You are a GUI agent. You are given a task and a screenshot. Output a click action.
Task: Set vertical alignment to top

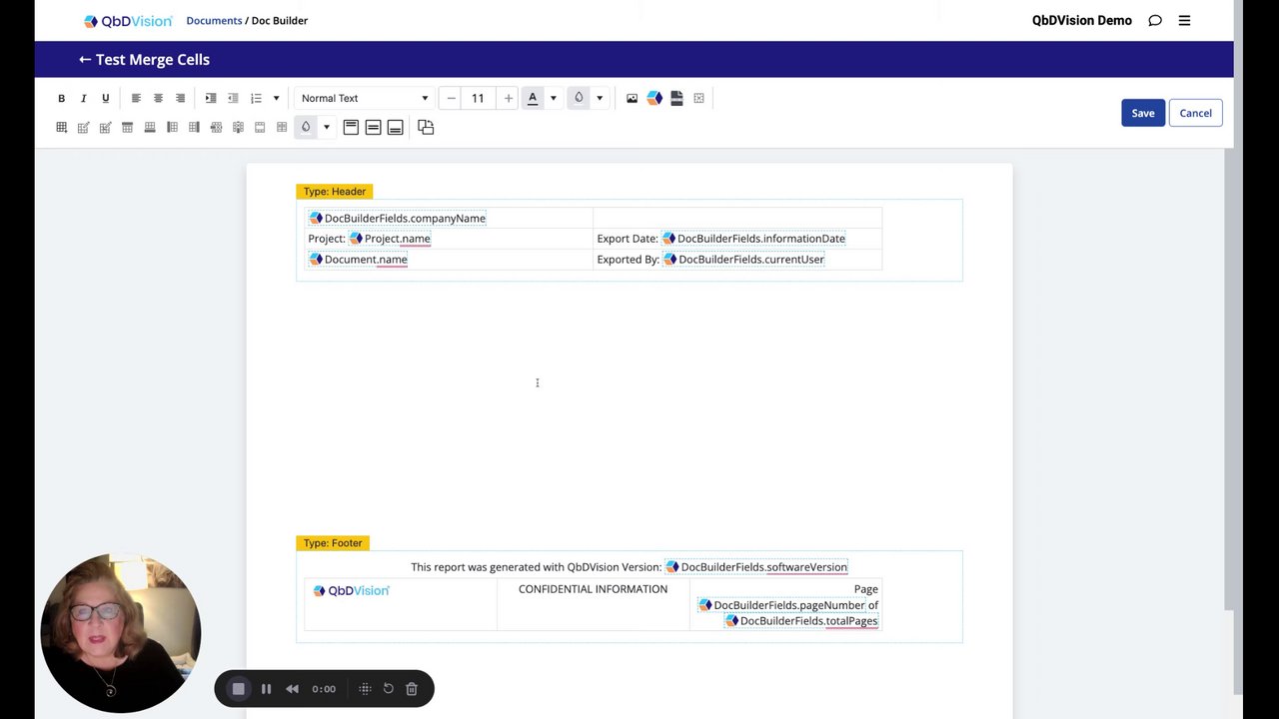point(351,127)
